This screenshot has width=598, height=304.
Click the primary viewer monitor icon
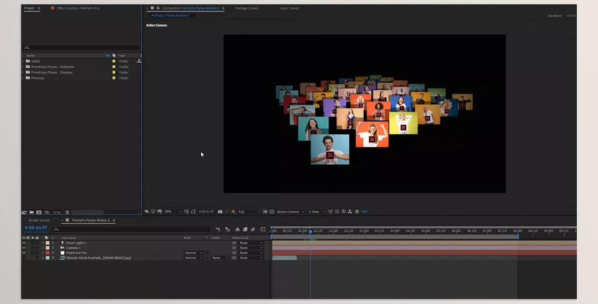153,211
